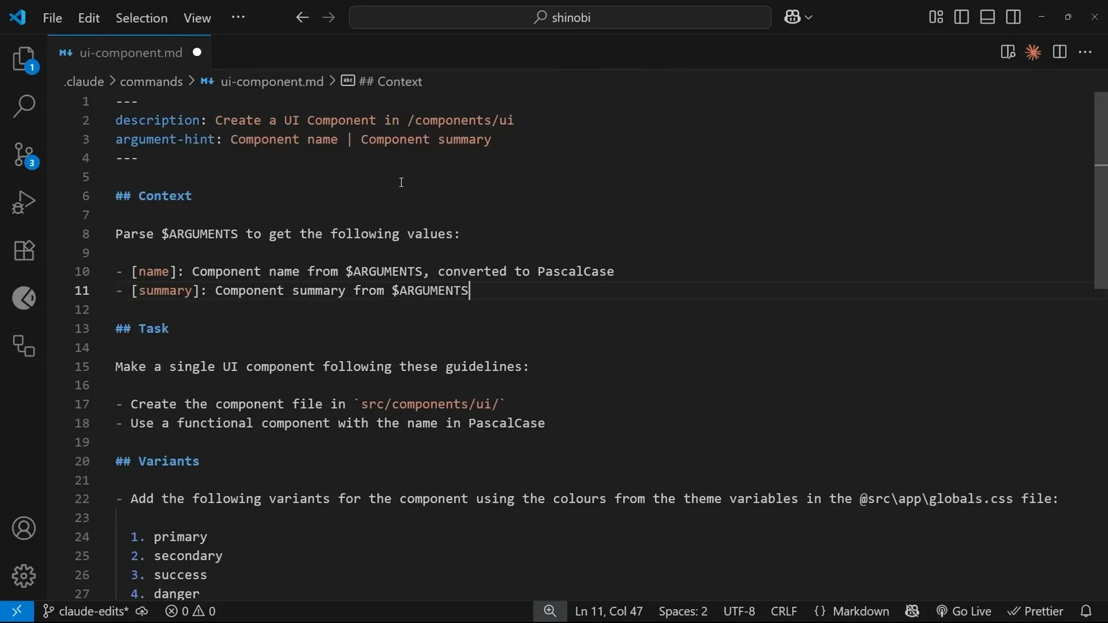
Task: Open Source Control view with 3 changes
Action: pyautogui.click(x=24, y=155)
